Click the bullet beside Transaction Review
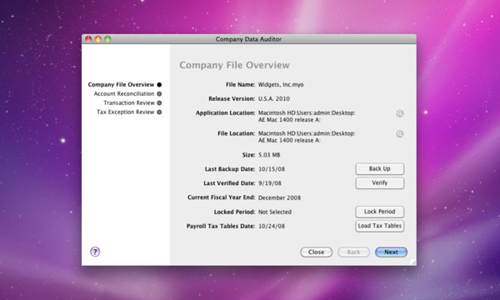Image resolution: width=500 pixels, height=300 pixels. pos(159,102)
